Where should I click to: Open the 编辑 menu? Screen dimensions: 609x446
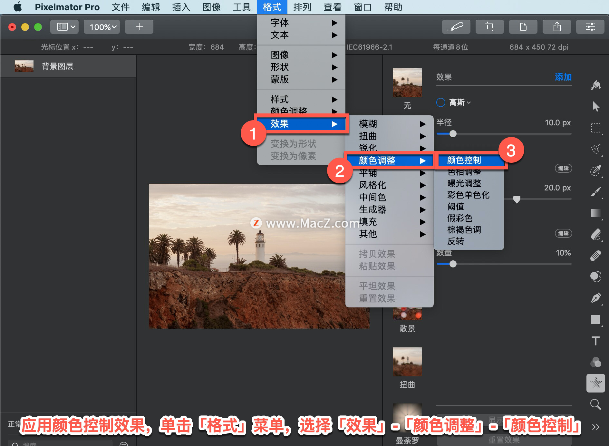(x=151, y=7)
